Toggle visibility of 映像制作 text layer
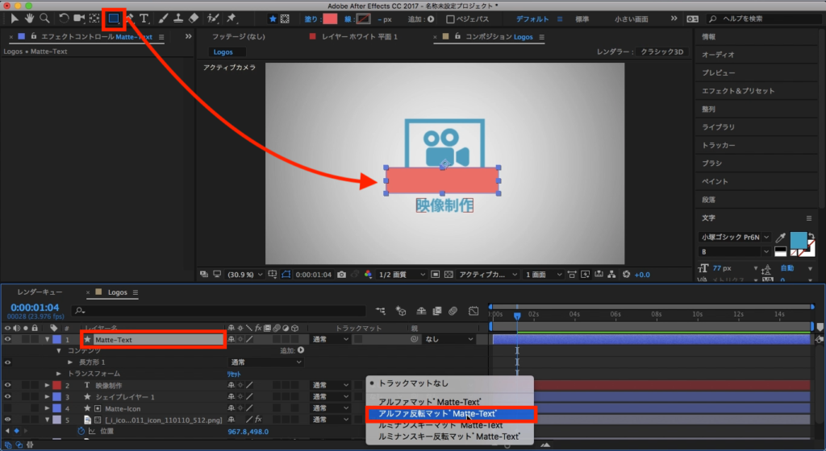This screenshot has height=451, width=826. (8, 386)
